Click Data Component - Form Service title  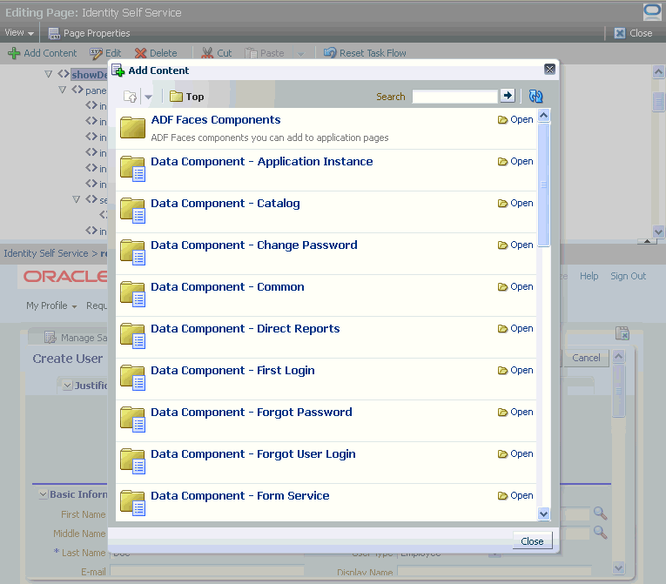(x=240, y=495)
